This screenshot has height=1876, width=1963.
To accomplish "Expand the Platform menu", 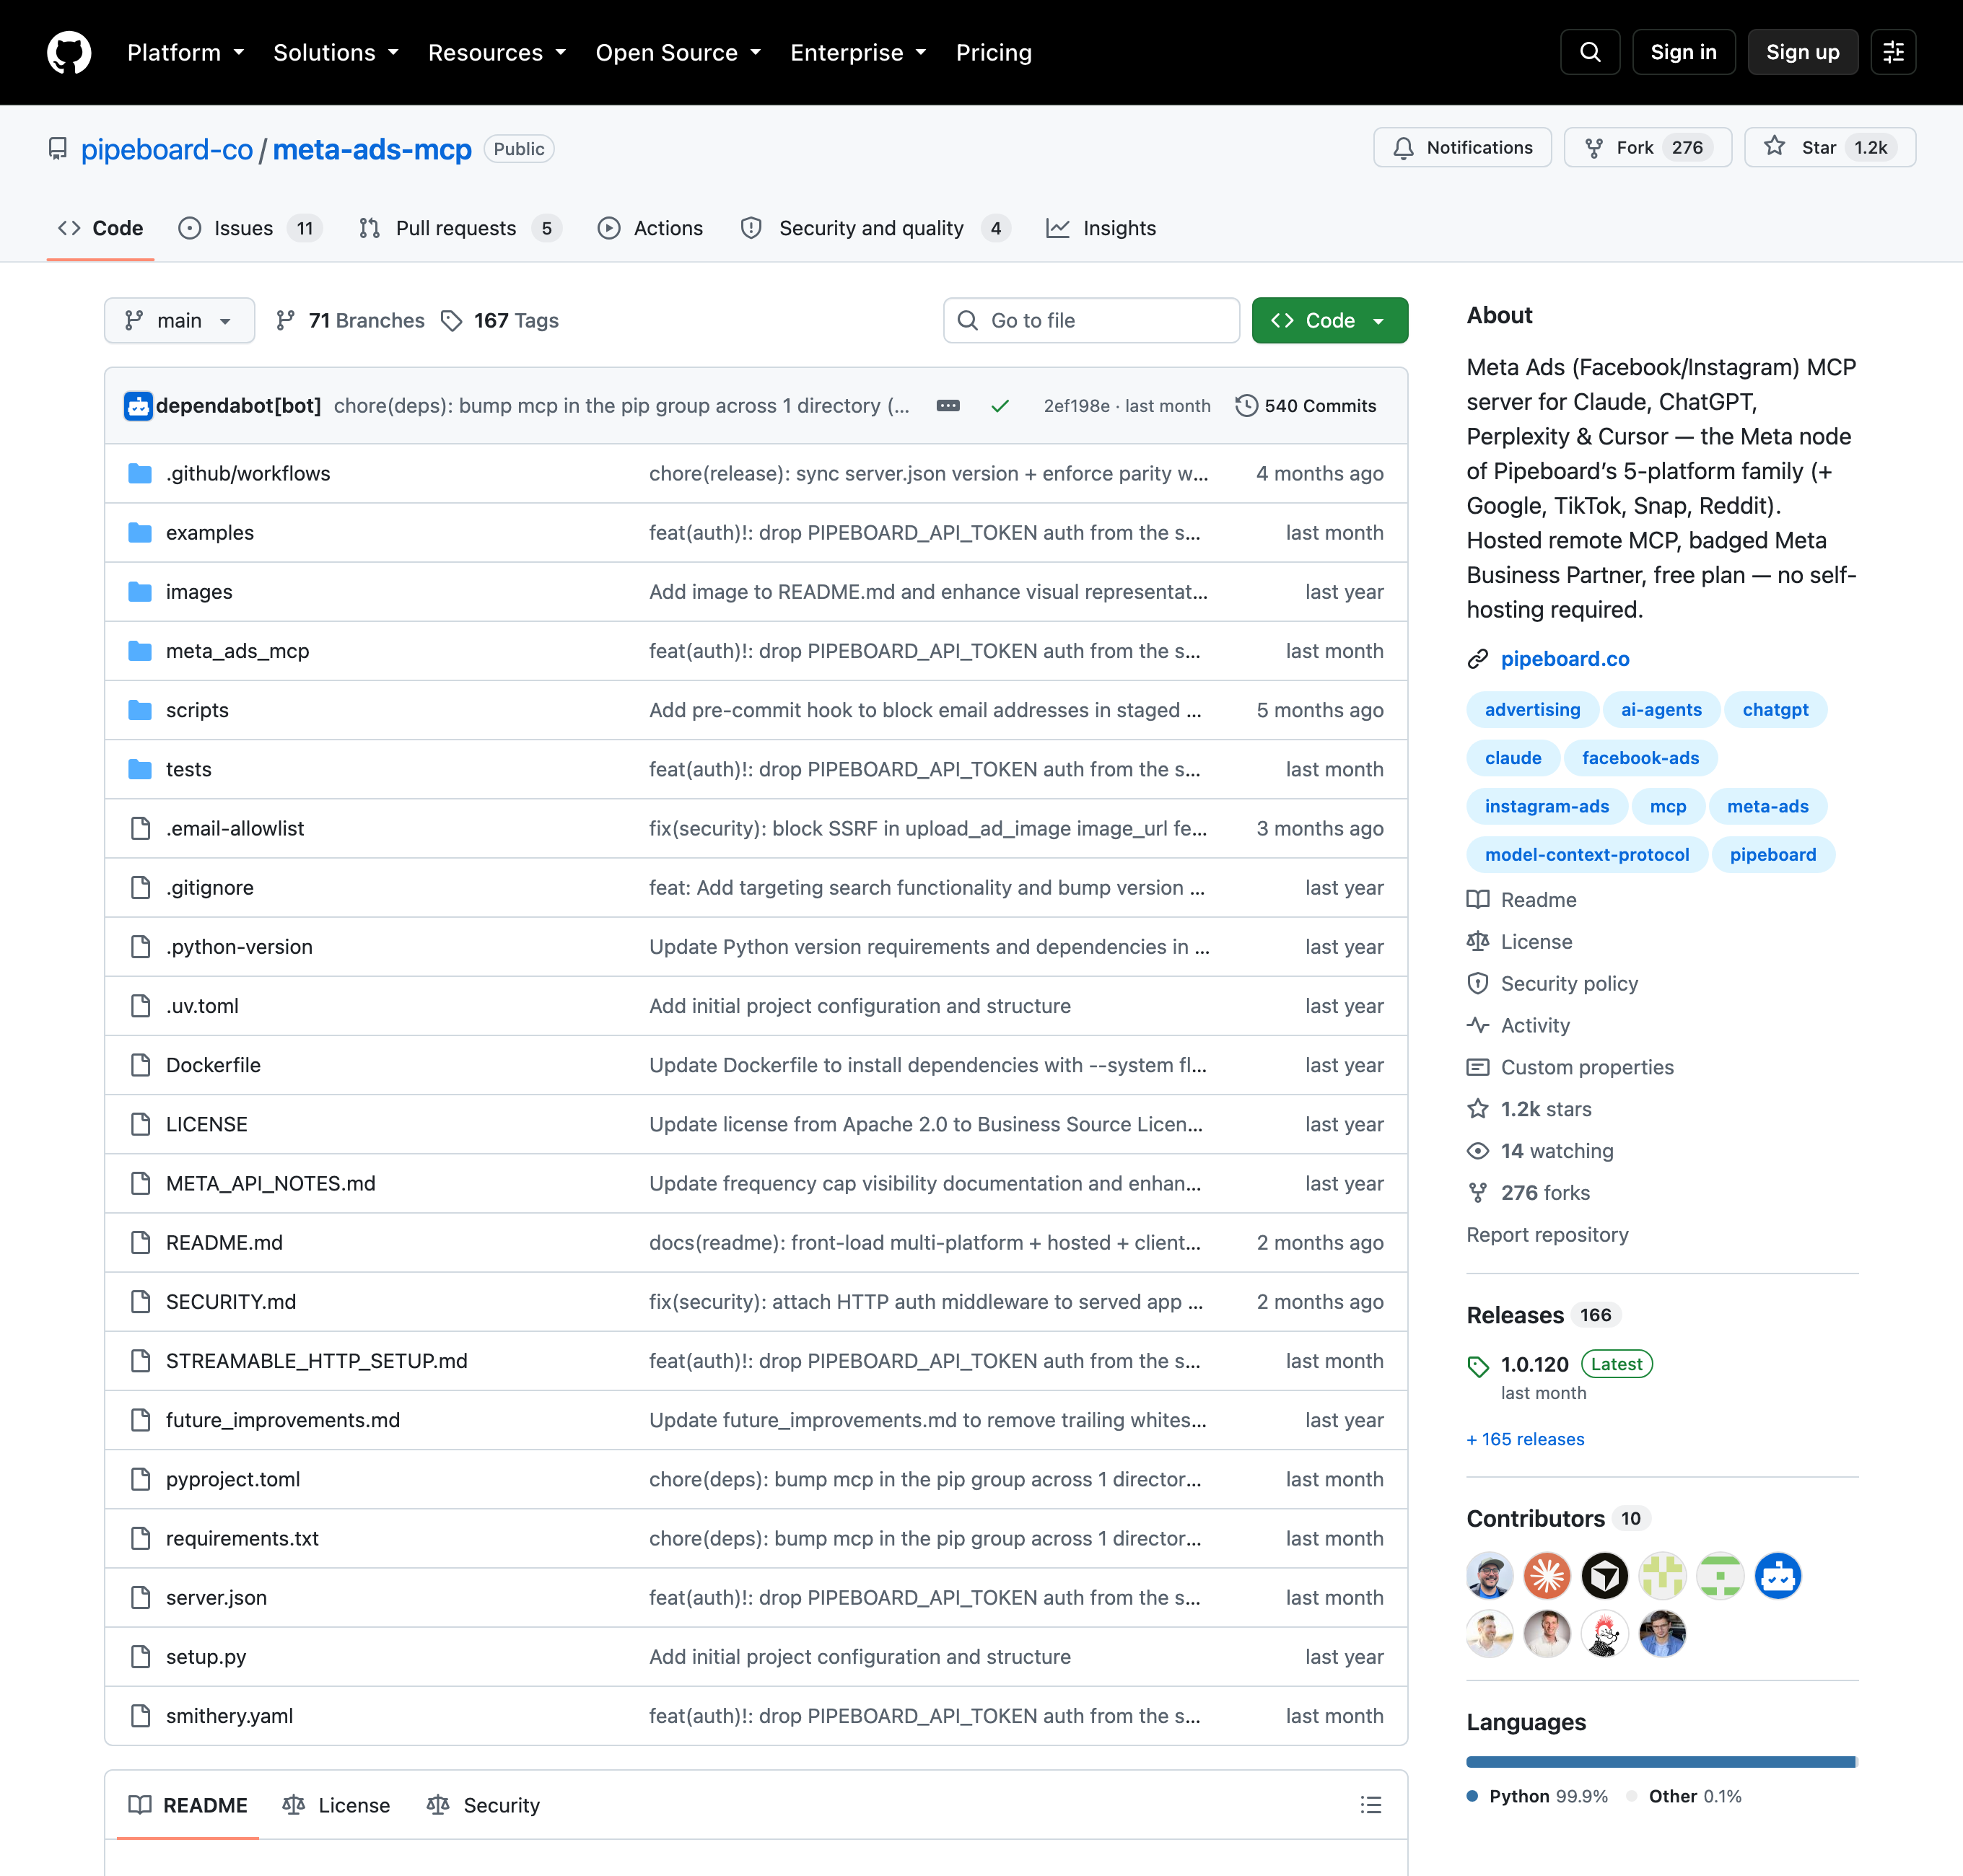I will (x=185, y=52).
